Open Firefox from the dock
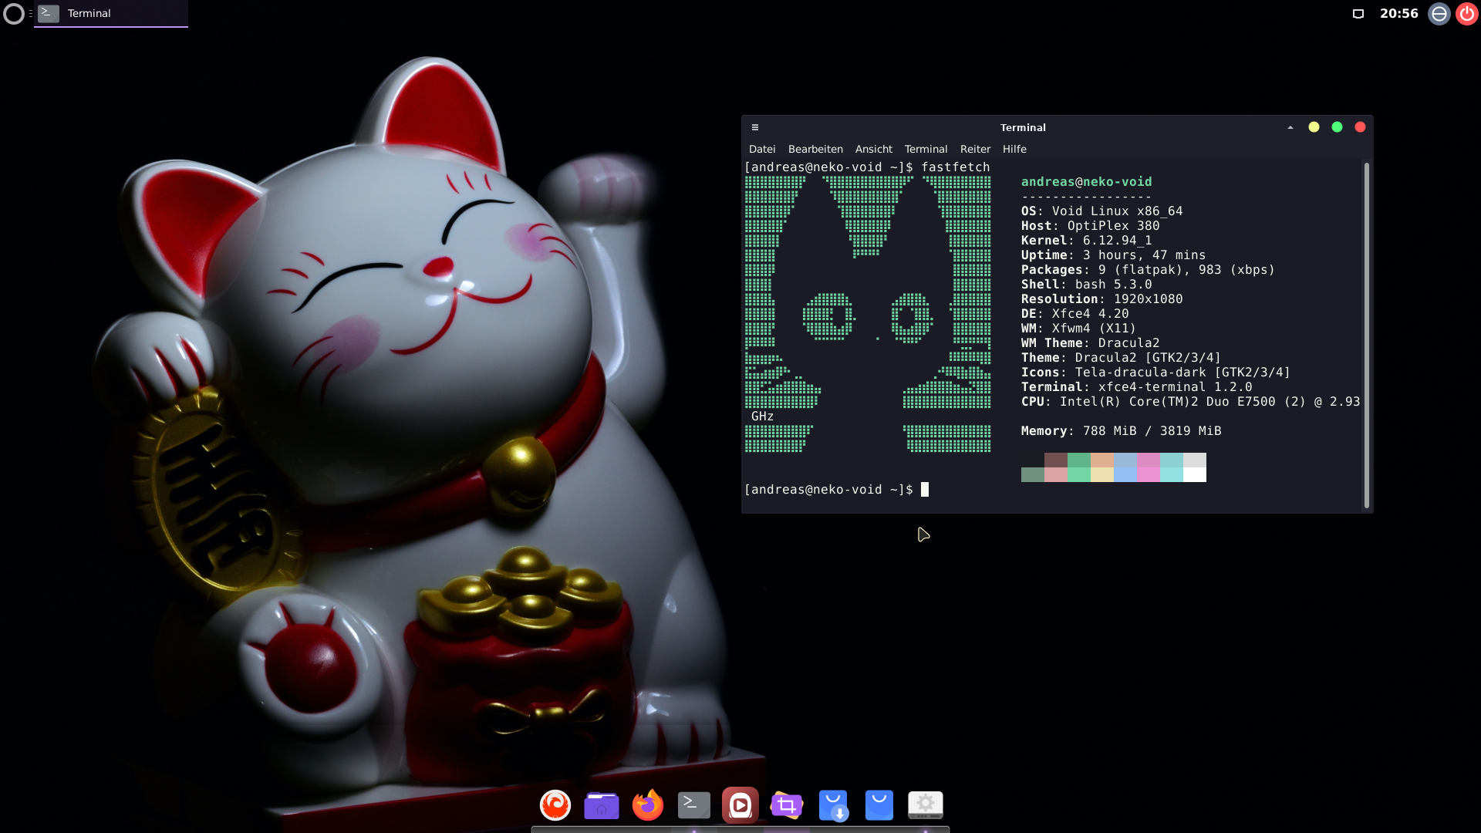Viewport: 1481px width, 833px height. click(x=648, y=805)
